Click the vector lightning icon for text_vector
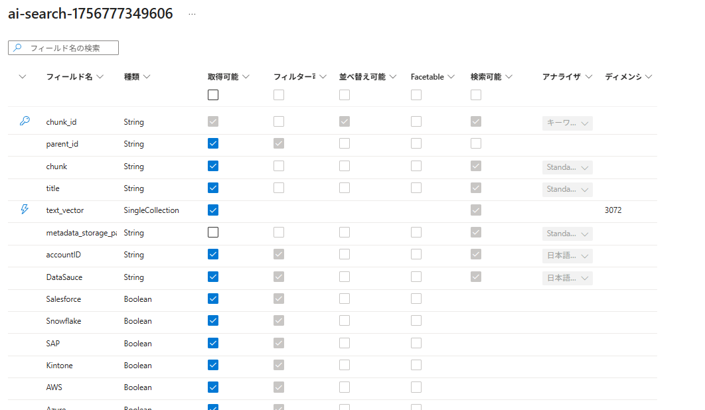Viewport: 705px width, 410px height. 25,209
